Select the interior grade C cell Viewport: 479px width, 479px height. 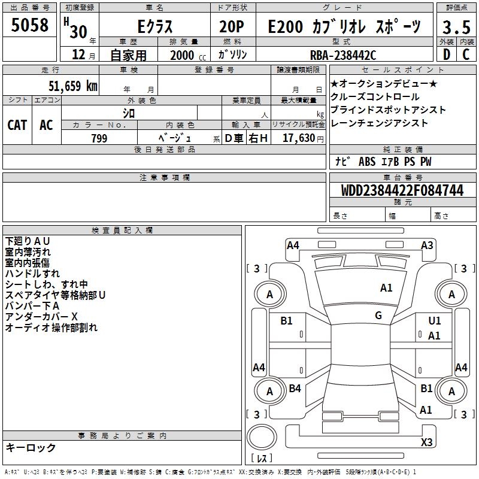tap(466, 54)
